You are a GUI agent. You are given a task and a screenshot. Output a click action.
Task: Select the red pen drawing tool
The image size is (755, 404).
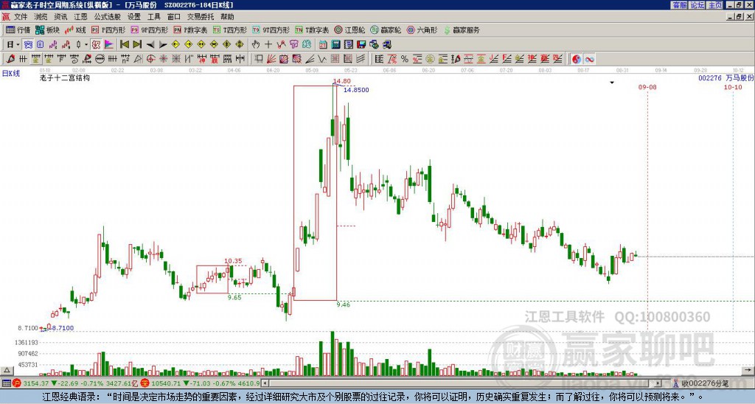[x=10, y=59]
